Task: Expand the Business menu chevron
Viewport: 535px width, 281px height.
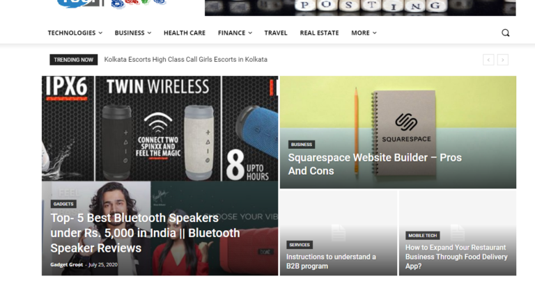Action: [149, 33]
